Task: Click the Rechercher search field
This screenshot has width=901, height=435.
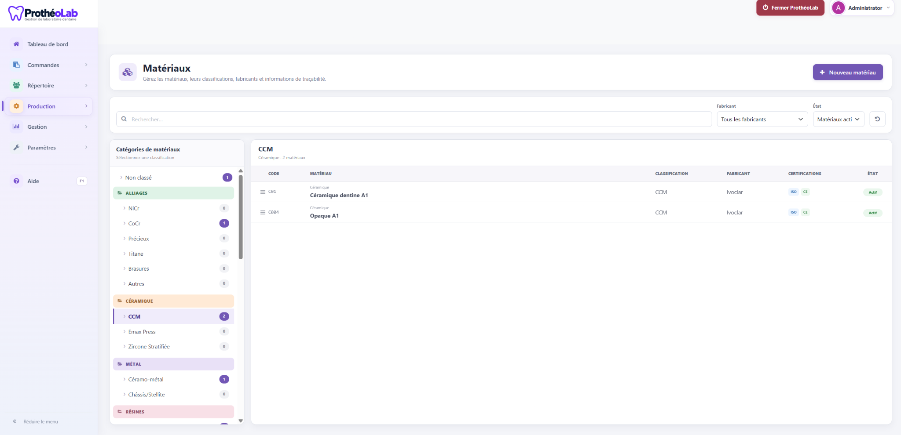Action: pos(414,119)
